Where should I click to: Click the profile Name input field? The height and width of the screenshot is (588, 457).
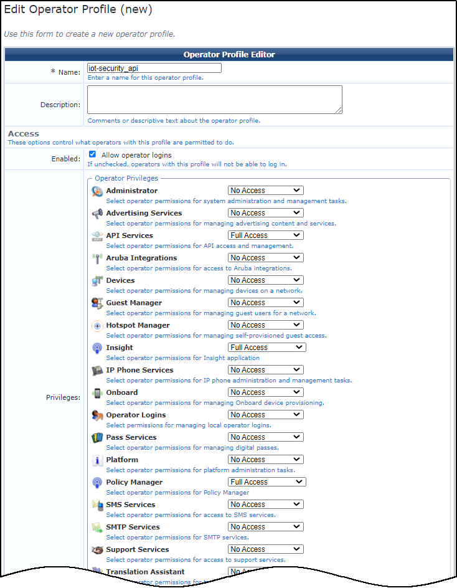point(154,68)
